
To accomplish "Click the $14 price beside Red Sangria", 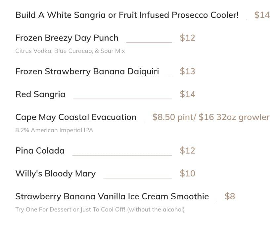I will point(187,95).
